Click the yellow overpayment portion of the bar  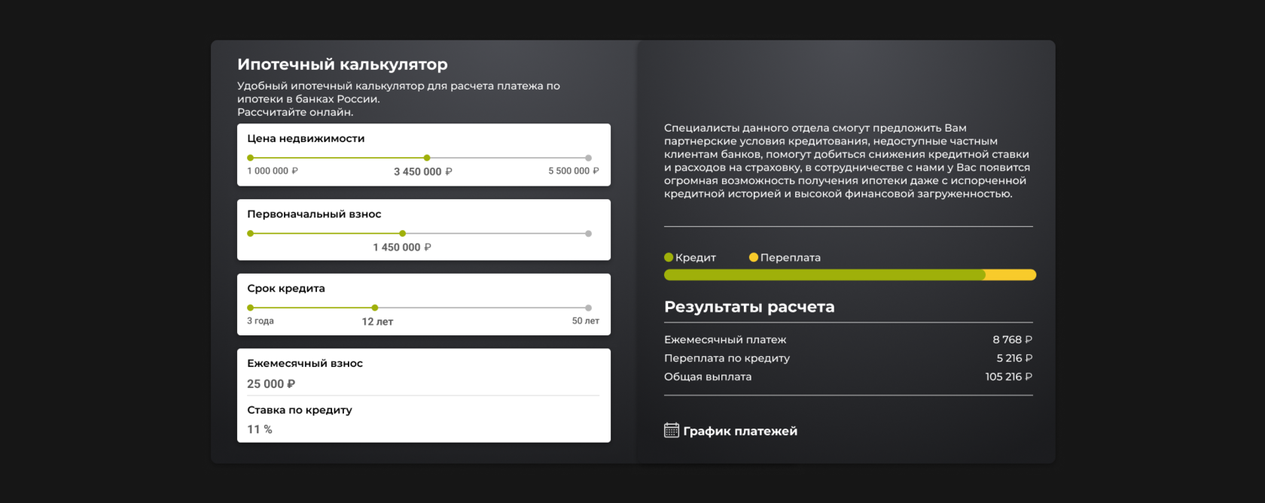(x=1011, y=275)
